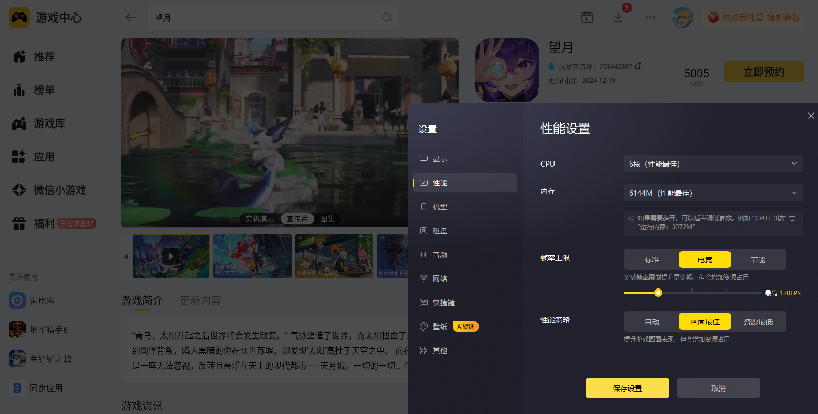This screenshot has width=818, height=414.
Task: Open the 应用 apps section
Action: (34, 157)
